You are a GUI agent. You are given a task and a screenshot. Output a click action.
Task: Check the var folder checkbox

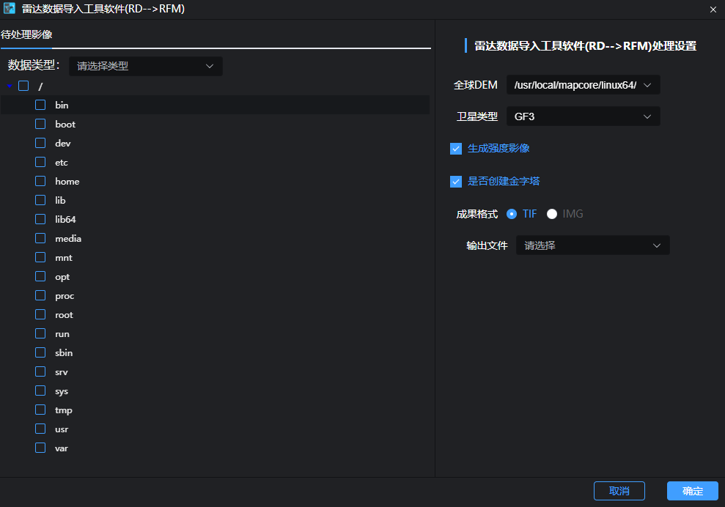pyautogui.click(x=40, y=448)
